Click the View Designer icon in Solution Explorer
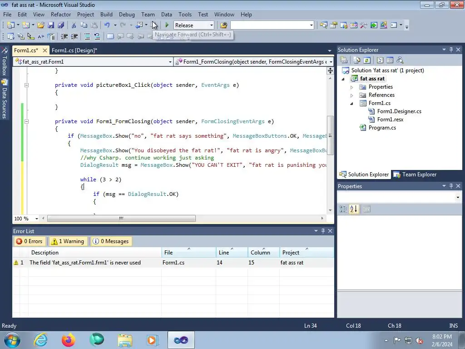Screen dimensions: 465x349 click(x=390, y=60)
